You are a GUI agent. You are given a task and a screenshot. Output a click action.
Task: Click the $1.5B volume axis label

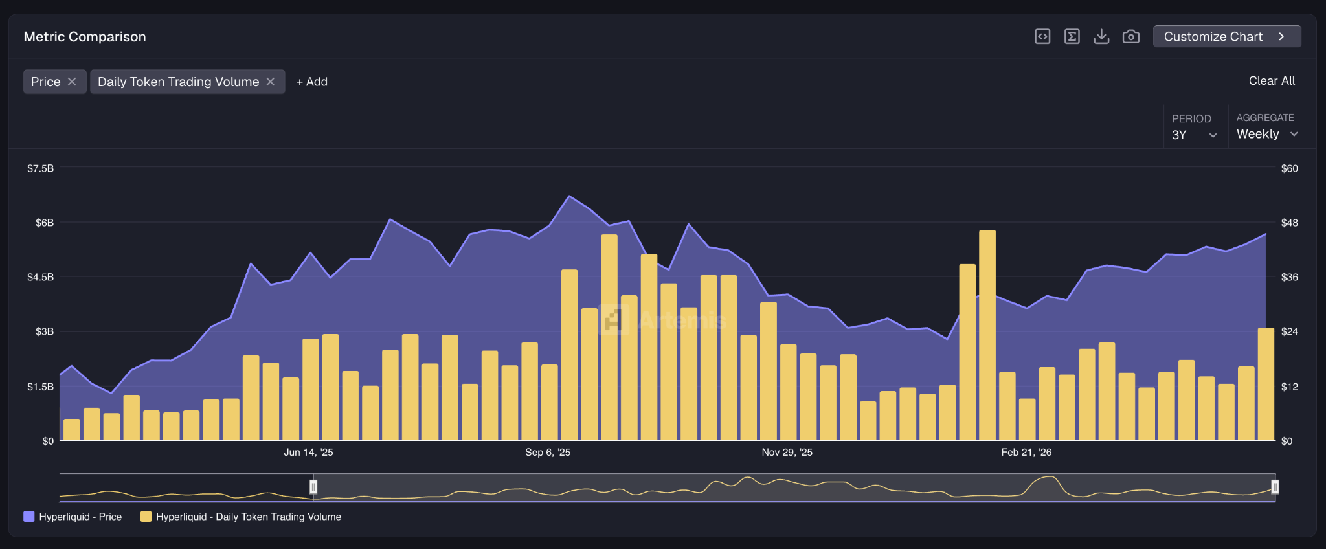[x=40, y=387]
